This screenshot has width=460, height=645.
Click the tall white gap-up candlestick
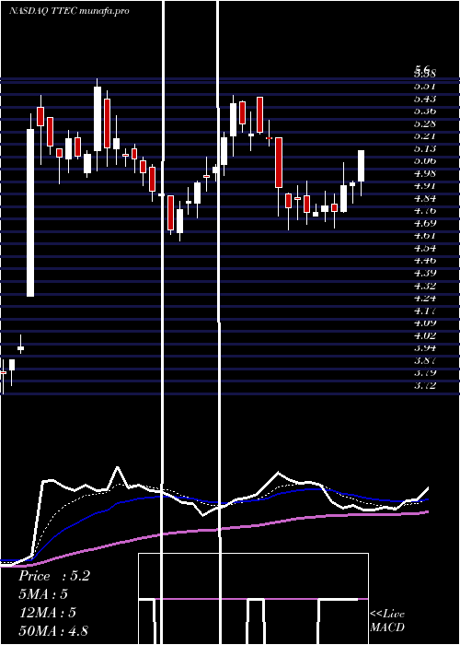[30, 212]
